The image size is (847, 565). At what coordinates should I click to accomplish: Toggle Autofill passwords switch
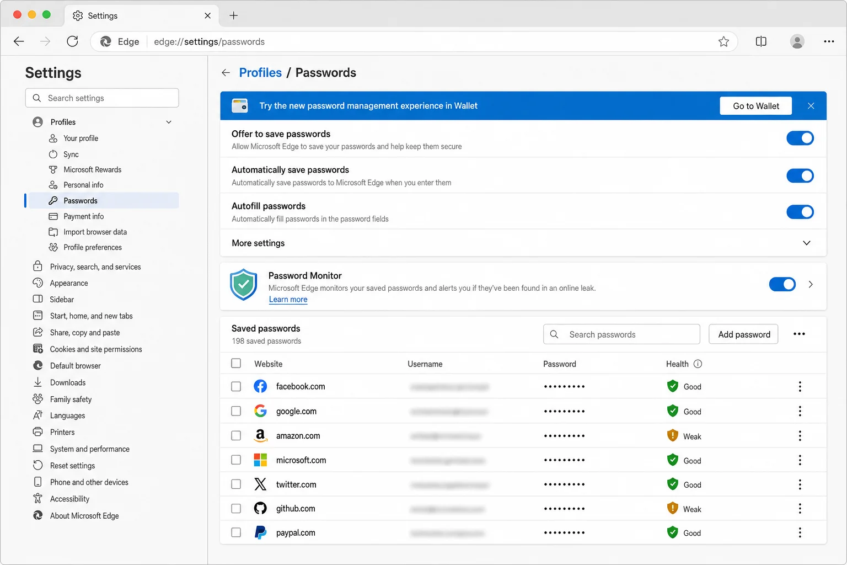coord(800,212)
